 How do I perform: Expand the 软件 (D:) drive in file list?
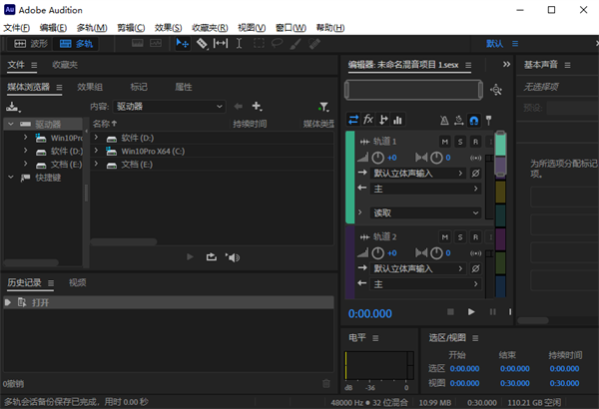pos(97,137)
